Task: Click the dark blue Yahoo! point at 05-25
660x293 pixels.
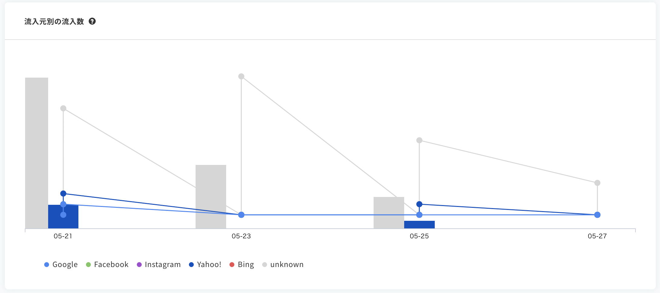Action: (x=419, y=204)
